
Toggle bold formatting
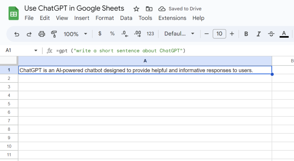click(x=246, y=34)
